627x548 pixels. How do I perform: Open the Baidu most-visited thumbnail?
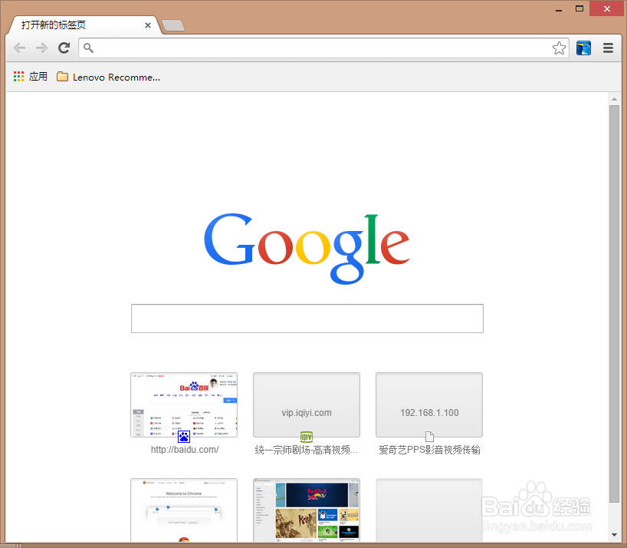point(184,404)
